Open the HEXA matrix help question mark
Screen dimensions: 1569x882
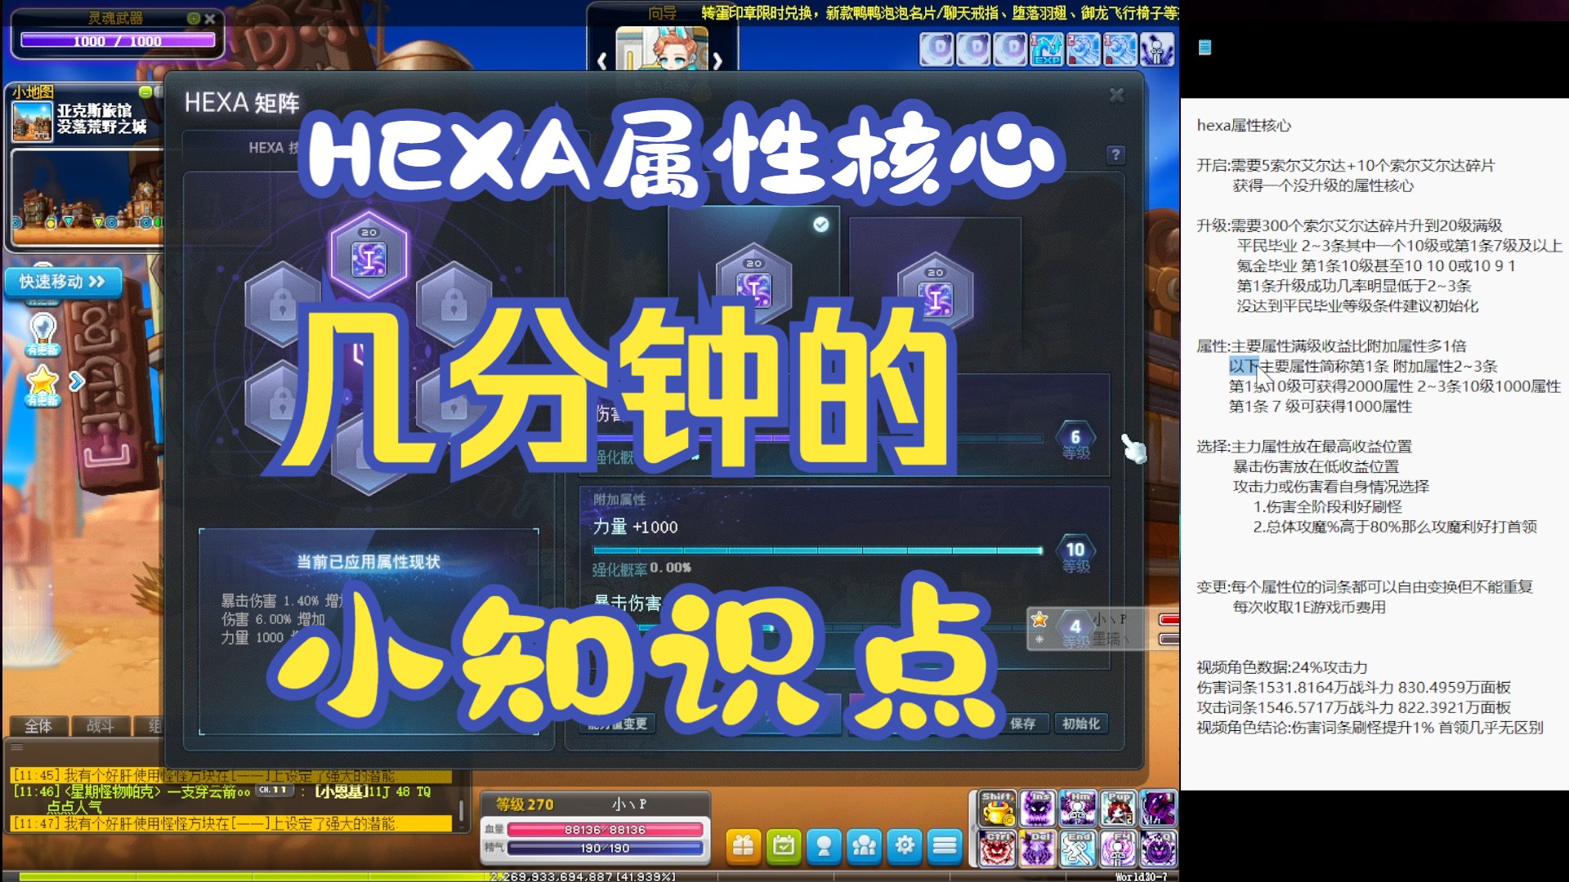(x=1115, y=155)
